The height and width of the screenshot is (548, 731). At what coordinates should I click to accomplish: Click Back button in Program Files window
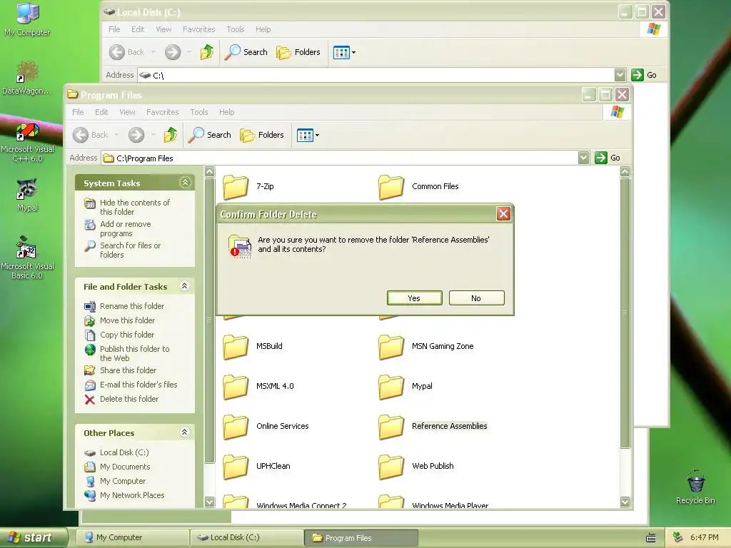[x=91, y=135]
